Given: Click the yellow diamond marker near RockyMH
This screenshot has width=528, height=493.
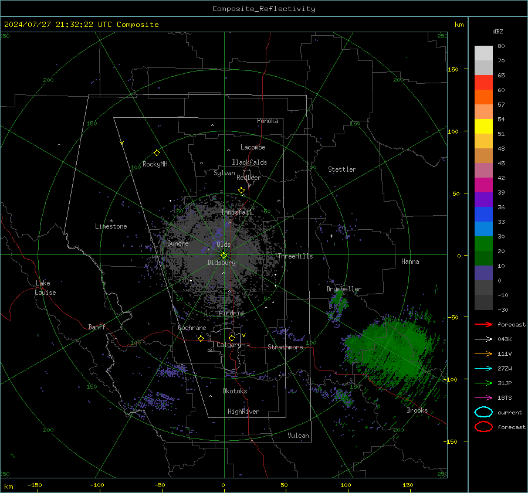Looking at the screenshot, I should pos(157,153).
